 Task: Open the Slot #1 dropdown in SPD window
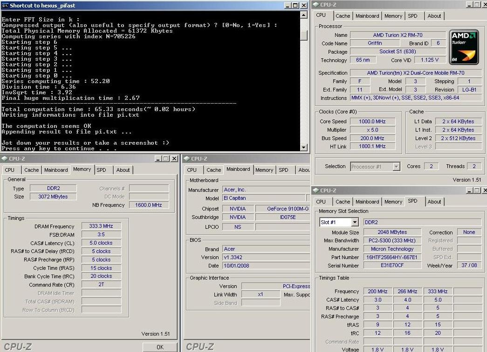tap(355, 222)
